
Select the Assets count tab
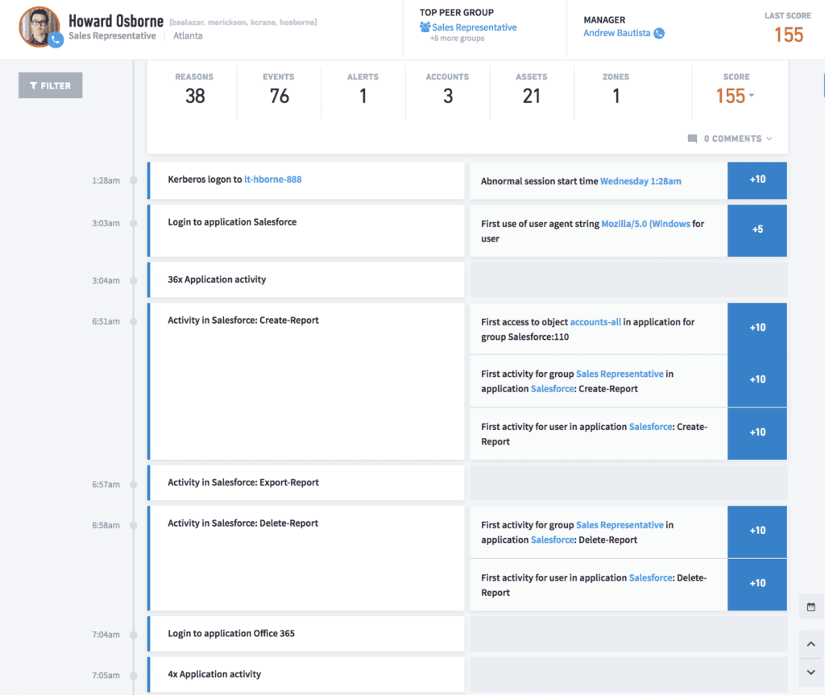click(531, 89)
